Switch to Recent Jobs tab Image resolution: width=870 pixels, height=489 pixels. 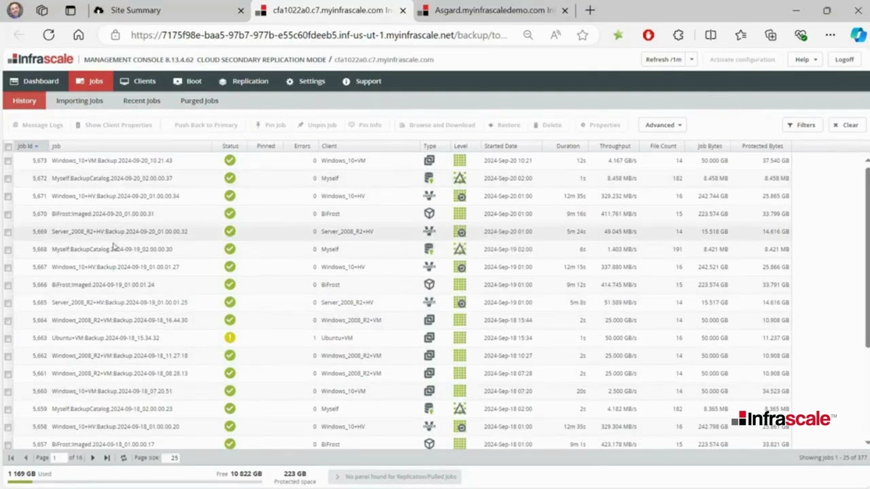coord(141,101)
